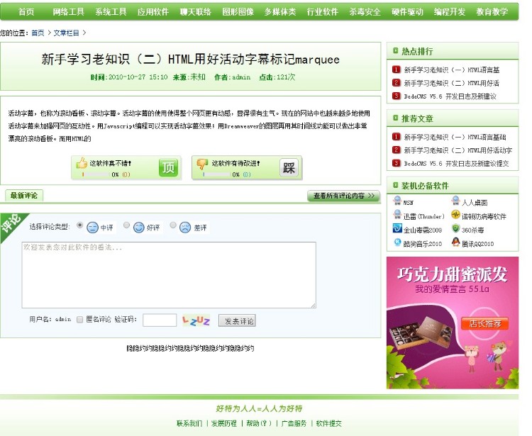Image resolution: width=532 pixels, height=436 pixels.
Task: Click the 顶 vote progress bar
Action: 96,174
